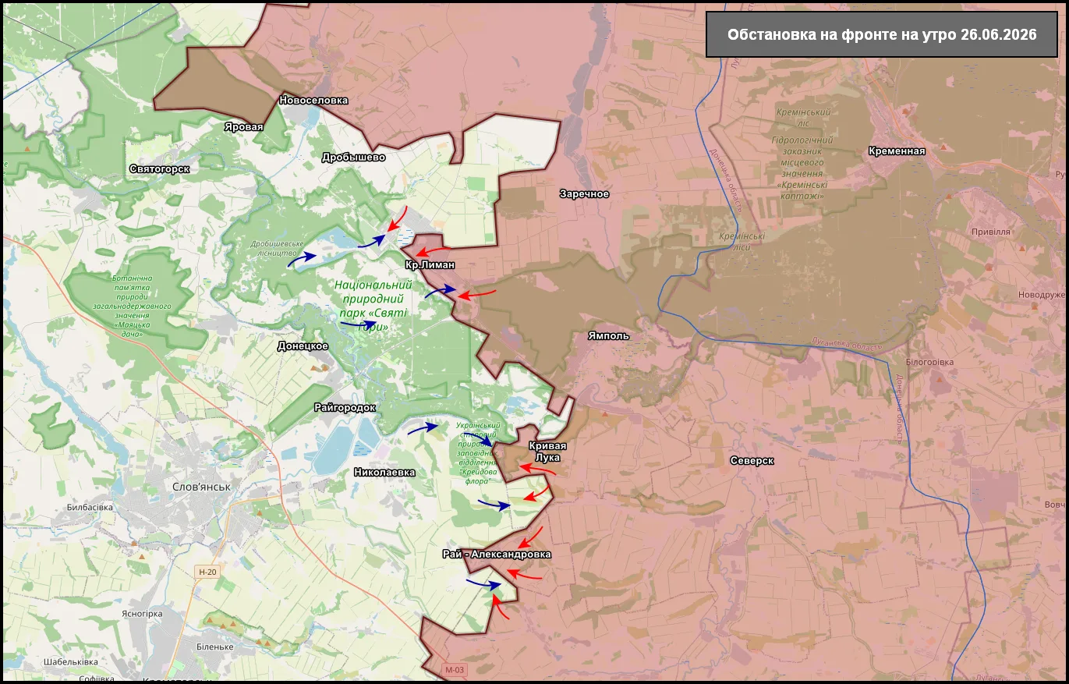Click the Біленьке label

(x=215, y=647)
